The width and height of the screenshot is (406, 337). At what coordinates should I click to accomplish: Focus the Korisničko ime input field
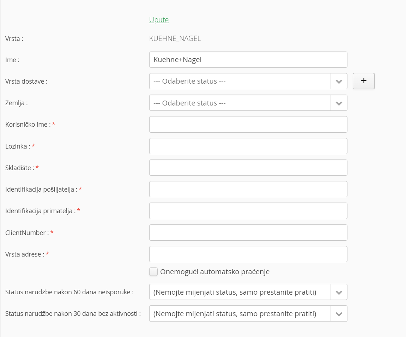[x=248, y=124]
